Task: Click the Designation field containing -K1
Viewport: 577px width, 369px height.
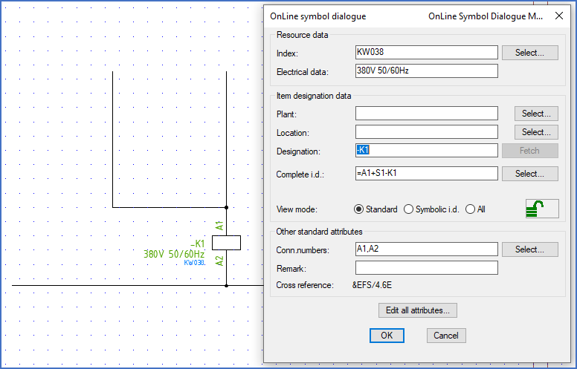Action: click(426, 151)
